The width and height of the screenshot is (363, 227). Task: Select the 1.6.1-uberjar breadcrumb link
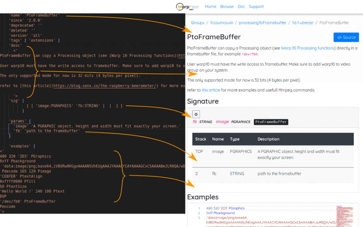(x=303, y=23)
